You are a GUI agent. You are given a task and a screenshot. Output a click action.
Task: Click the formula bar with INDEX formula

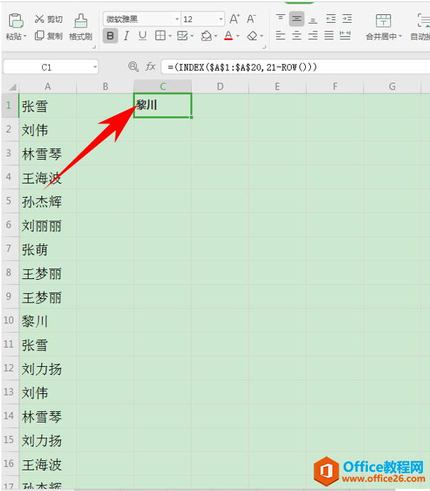(295, 67)
